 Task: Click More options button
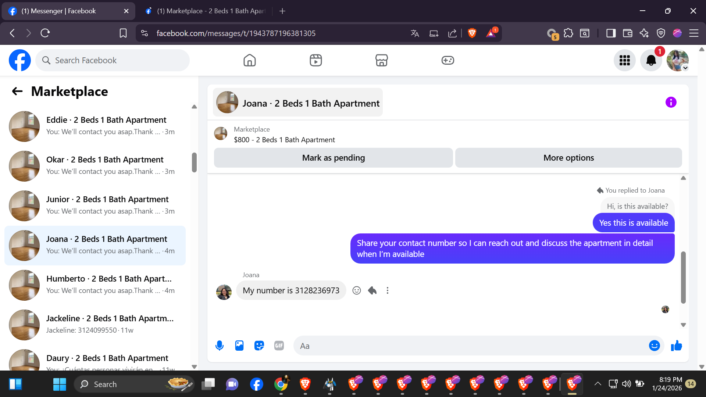[x=568, y=158]
